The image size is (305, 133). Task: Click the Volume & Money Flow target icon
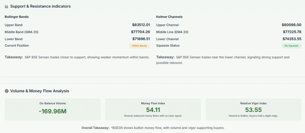[7, 91]
